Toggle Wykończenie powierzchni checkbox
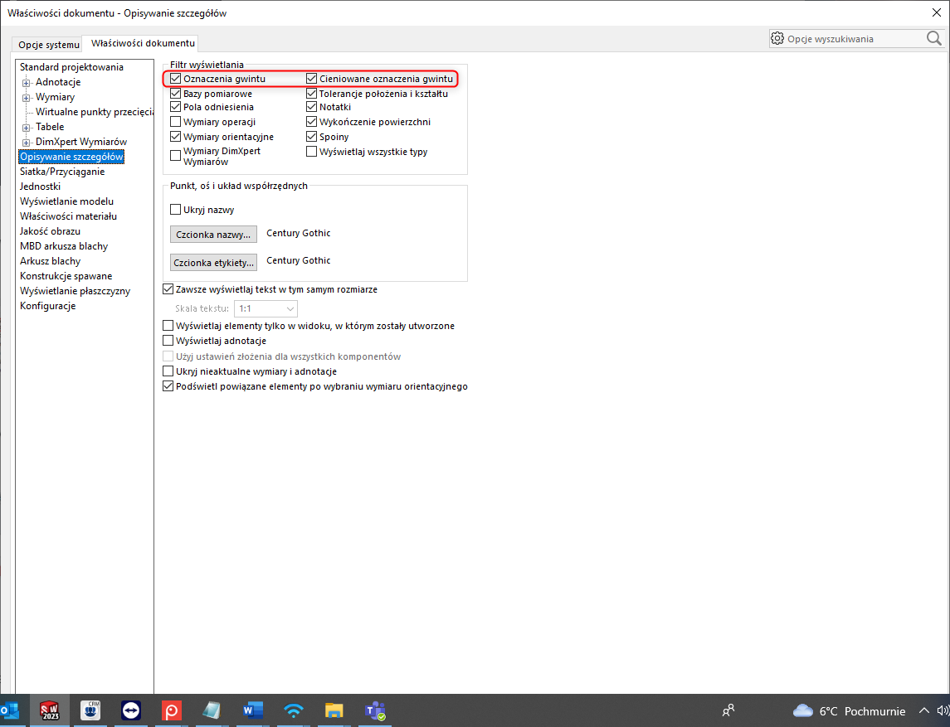The height and width of the screenshot is (727, 950). 311,122
